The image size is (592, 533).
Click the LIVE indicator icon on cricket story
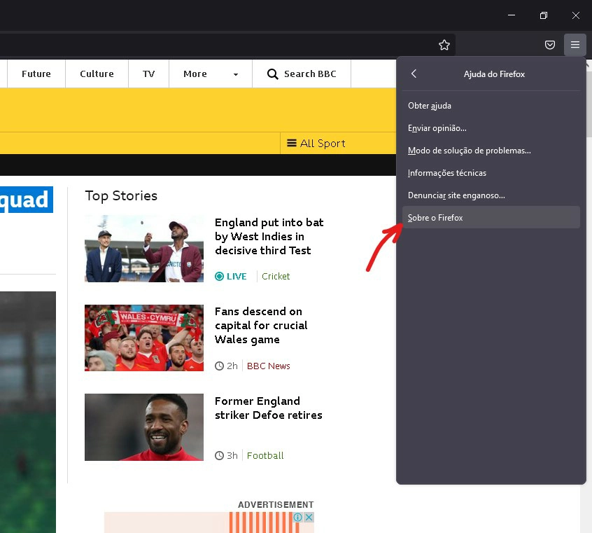[219, 277]
